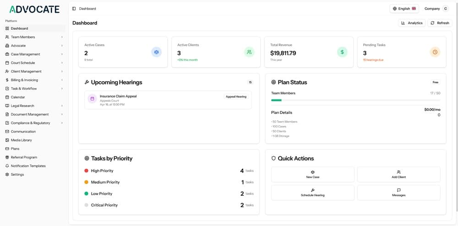Click the calendar icon on Insurance Claim Appeal
The height and width of the screenshot is (226, 458).
[92, 99]
